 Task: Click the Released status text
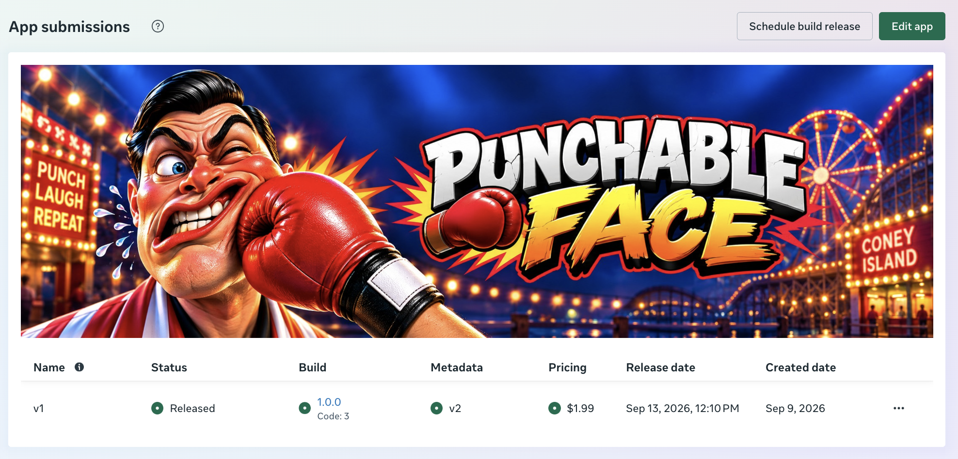pyautogui.click(x=192, y=408)
